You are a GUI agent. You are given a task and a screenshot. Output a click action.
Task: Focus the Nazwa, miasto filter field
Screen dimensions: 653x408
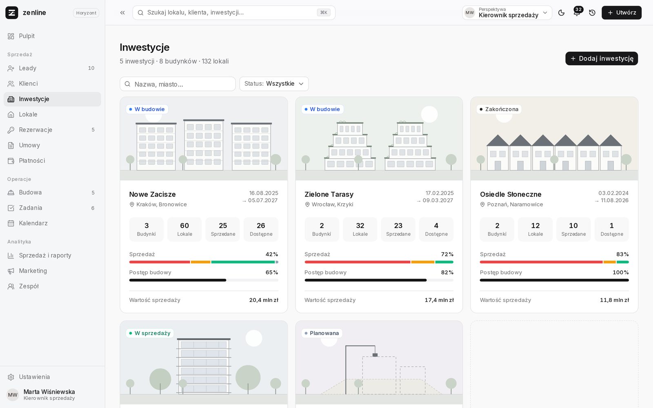[x=178, y=84]
